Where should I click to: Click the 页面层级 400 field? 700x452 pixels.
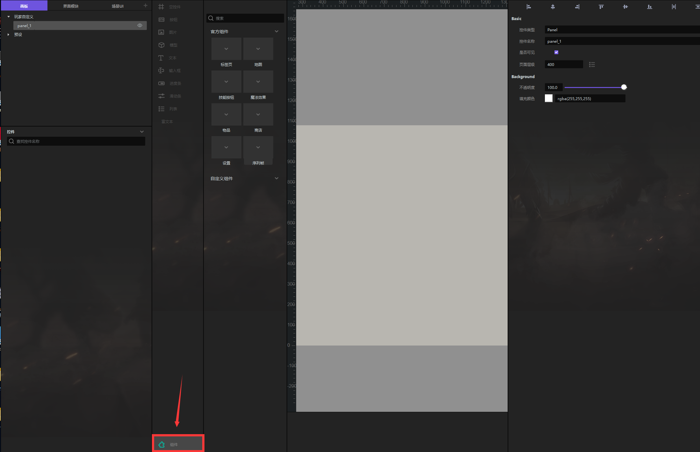(564, 64)
